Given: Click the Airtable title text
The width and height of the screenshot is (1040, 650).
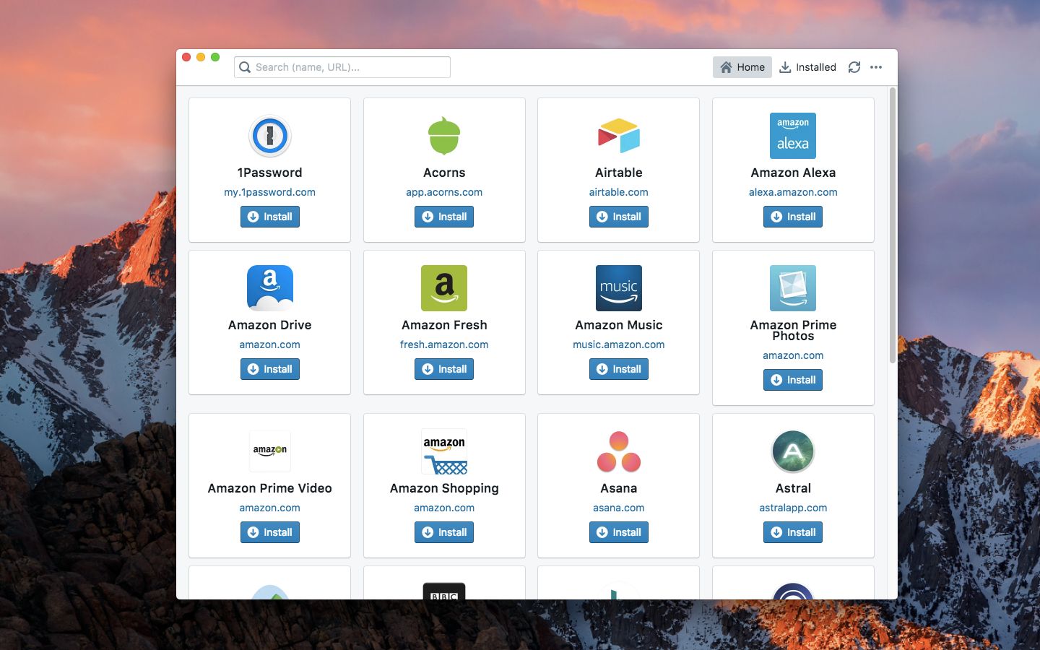Looking at the screenshot, I should pyautogui.click(x=619, y=173).
